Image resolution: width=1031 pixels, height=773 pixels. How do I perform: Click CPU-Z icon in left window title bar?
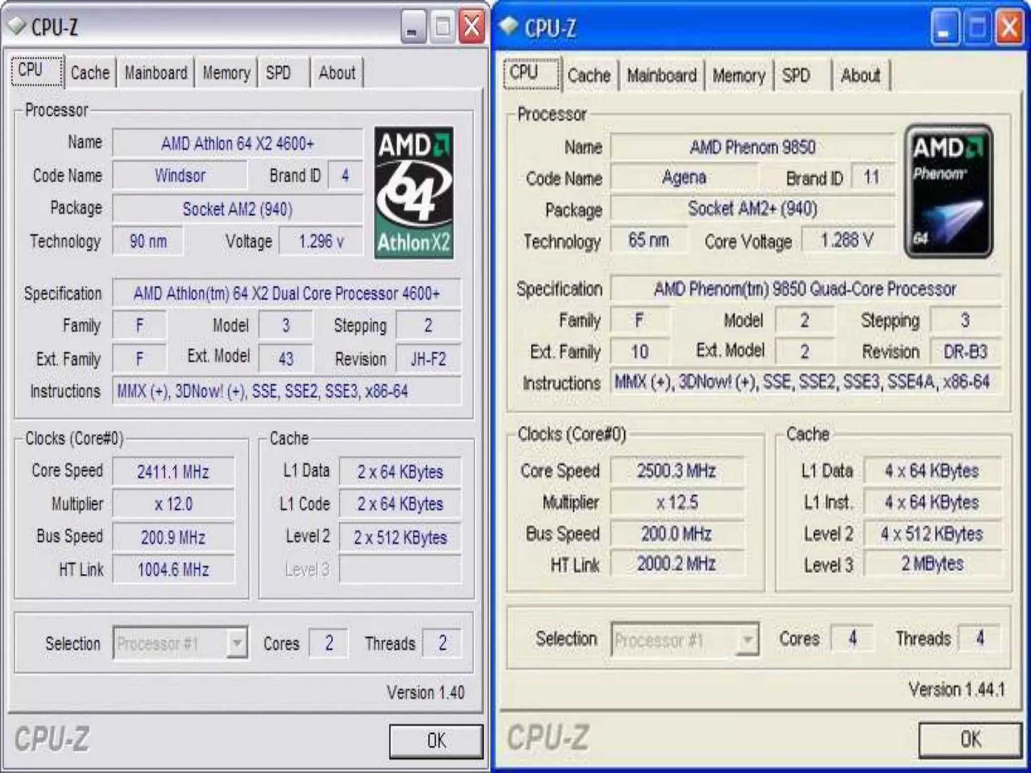click(17, 25)
